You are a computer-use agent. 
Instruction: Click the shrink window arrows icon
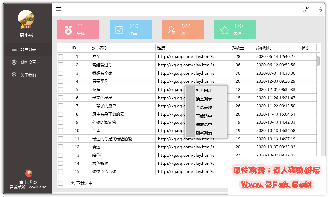coord(306,10)
